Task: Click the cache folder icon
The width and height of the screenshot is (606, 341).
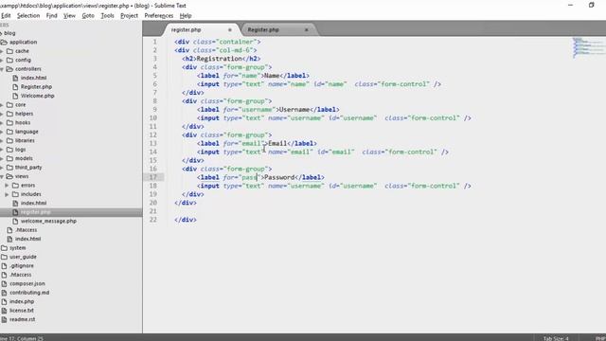Action: pyautogui.click(x=10, y=51)
